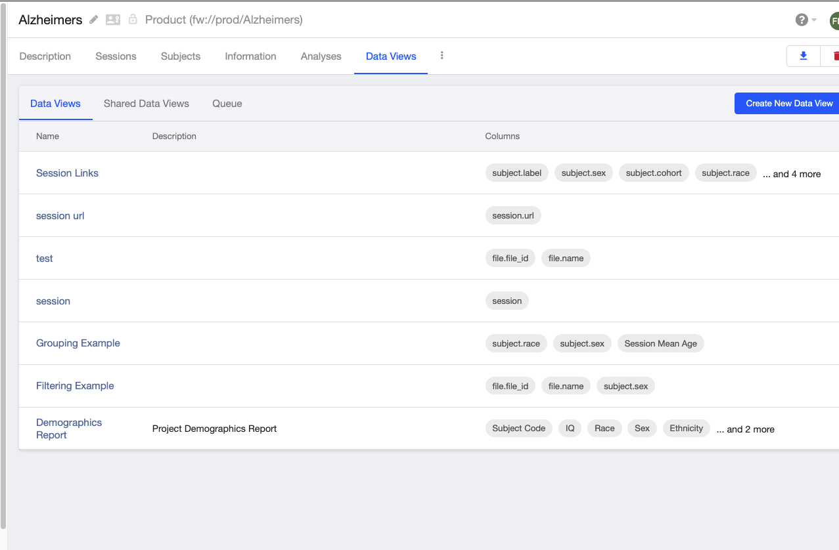Click the vertical scrollbar on the left edge
839x550 pixels.
tap(5, 275)
